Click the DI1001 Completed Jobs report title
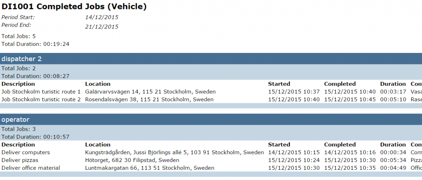The height and width of the screenshot is (180, 422). [74, 7]
